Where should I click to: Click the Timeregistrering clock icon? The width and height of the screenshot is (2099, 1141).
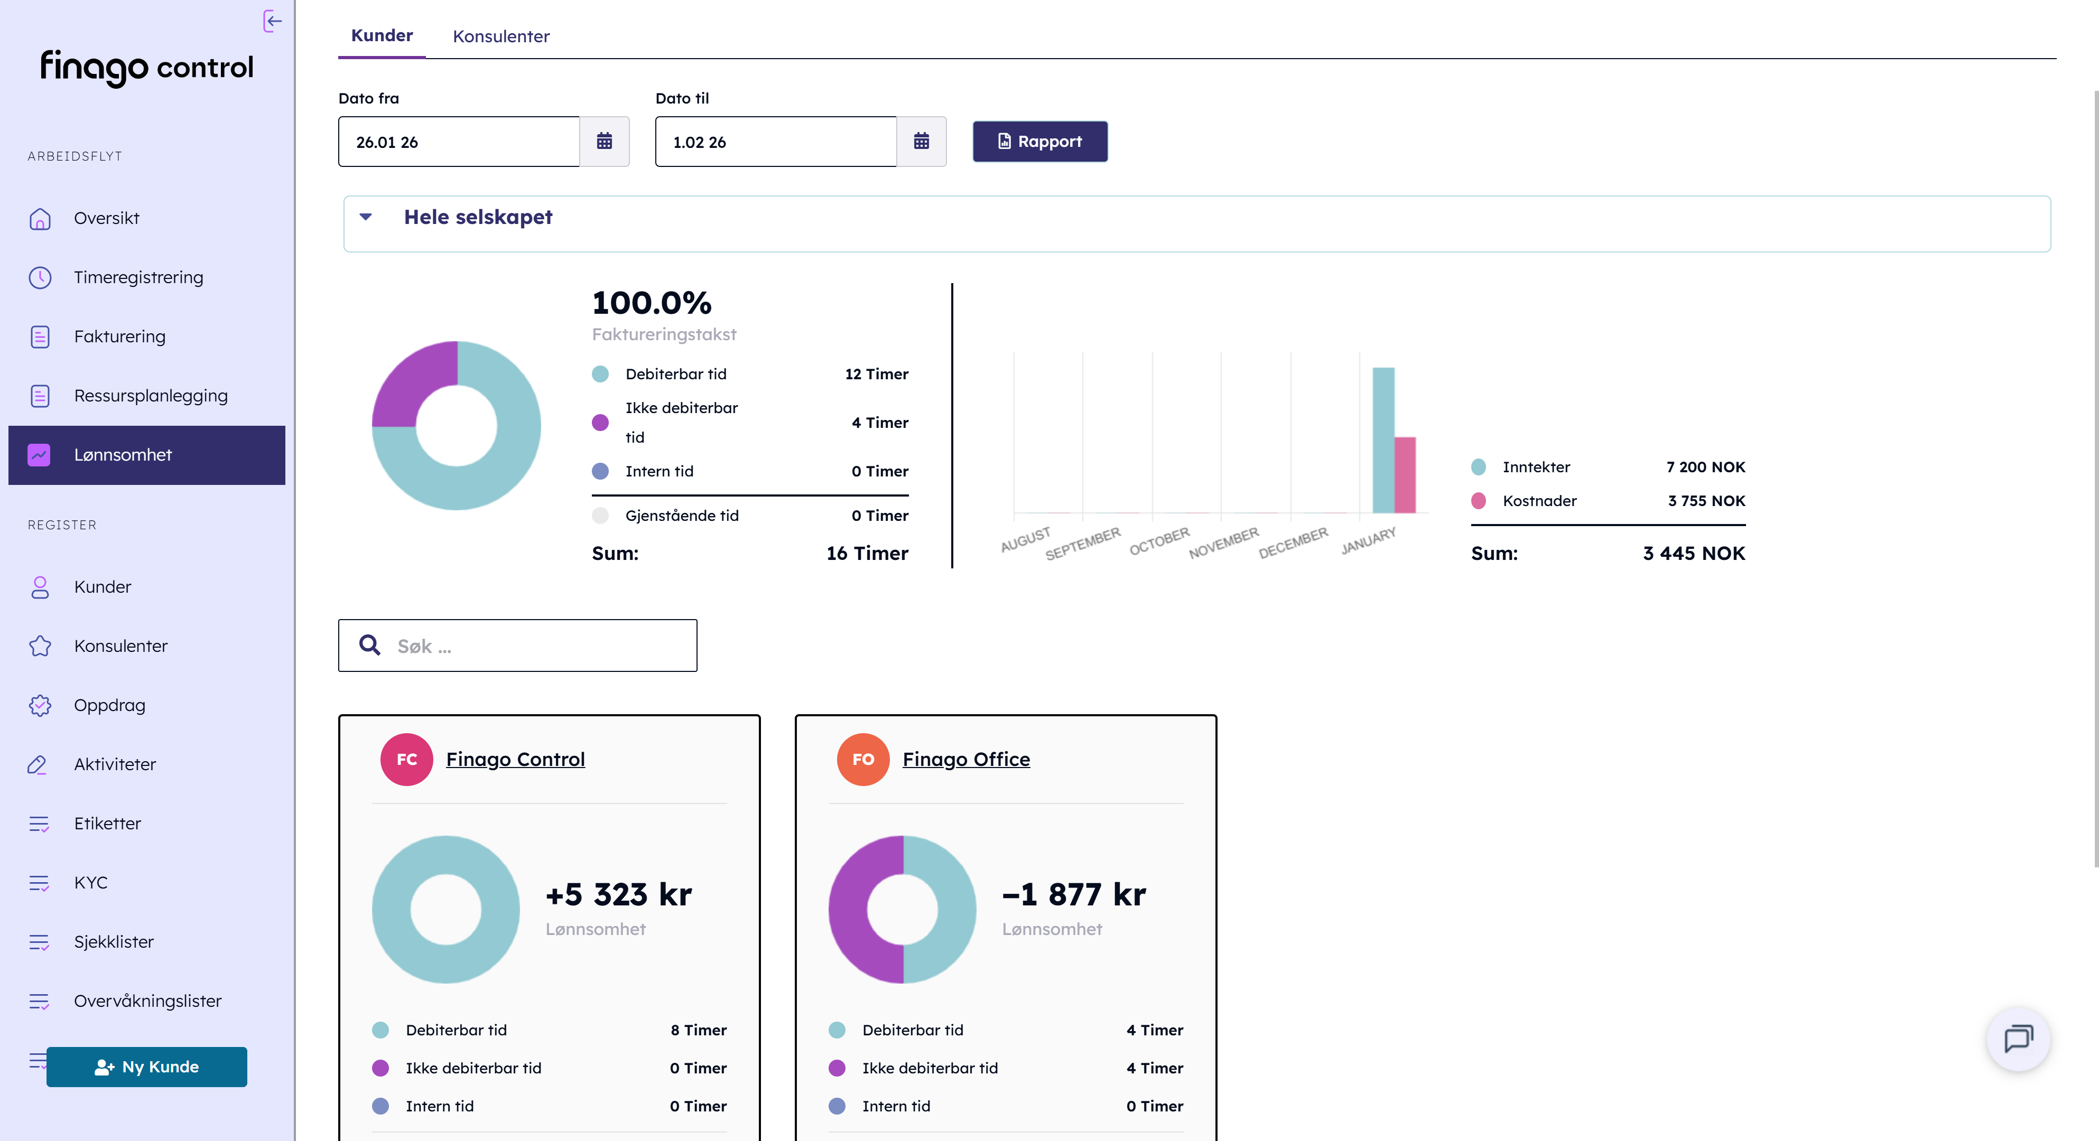40,278
